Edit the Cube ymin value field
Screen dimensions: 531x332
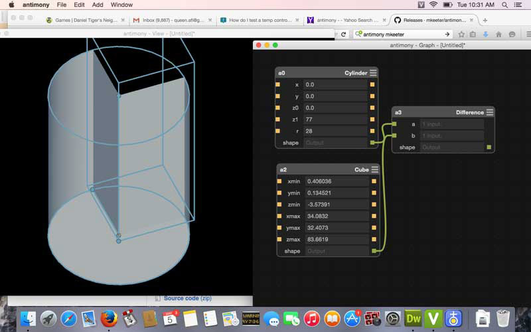click(337, 193)
